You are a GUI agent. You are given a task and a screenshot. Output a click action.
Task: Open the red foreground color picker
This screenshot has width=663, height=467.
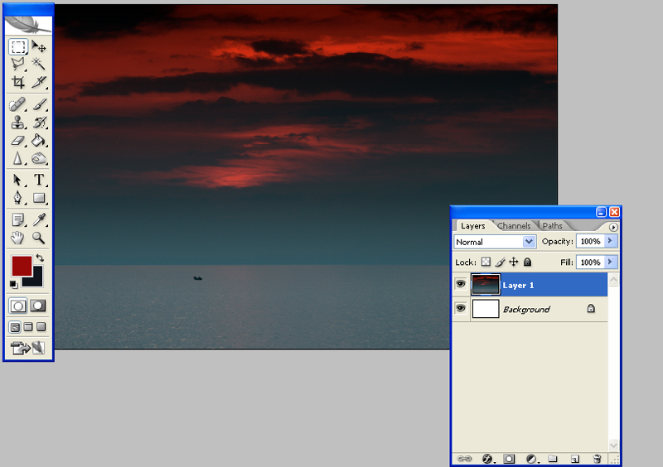22,266
